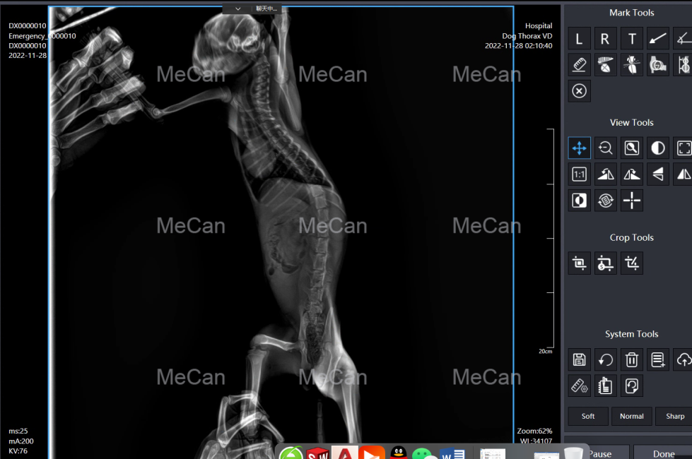
Task: Click the Emergency_0000010 patient label
Action: point(42,36)
